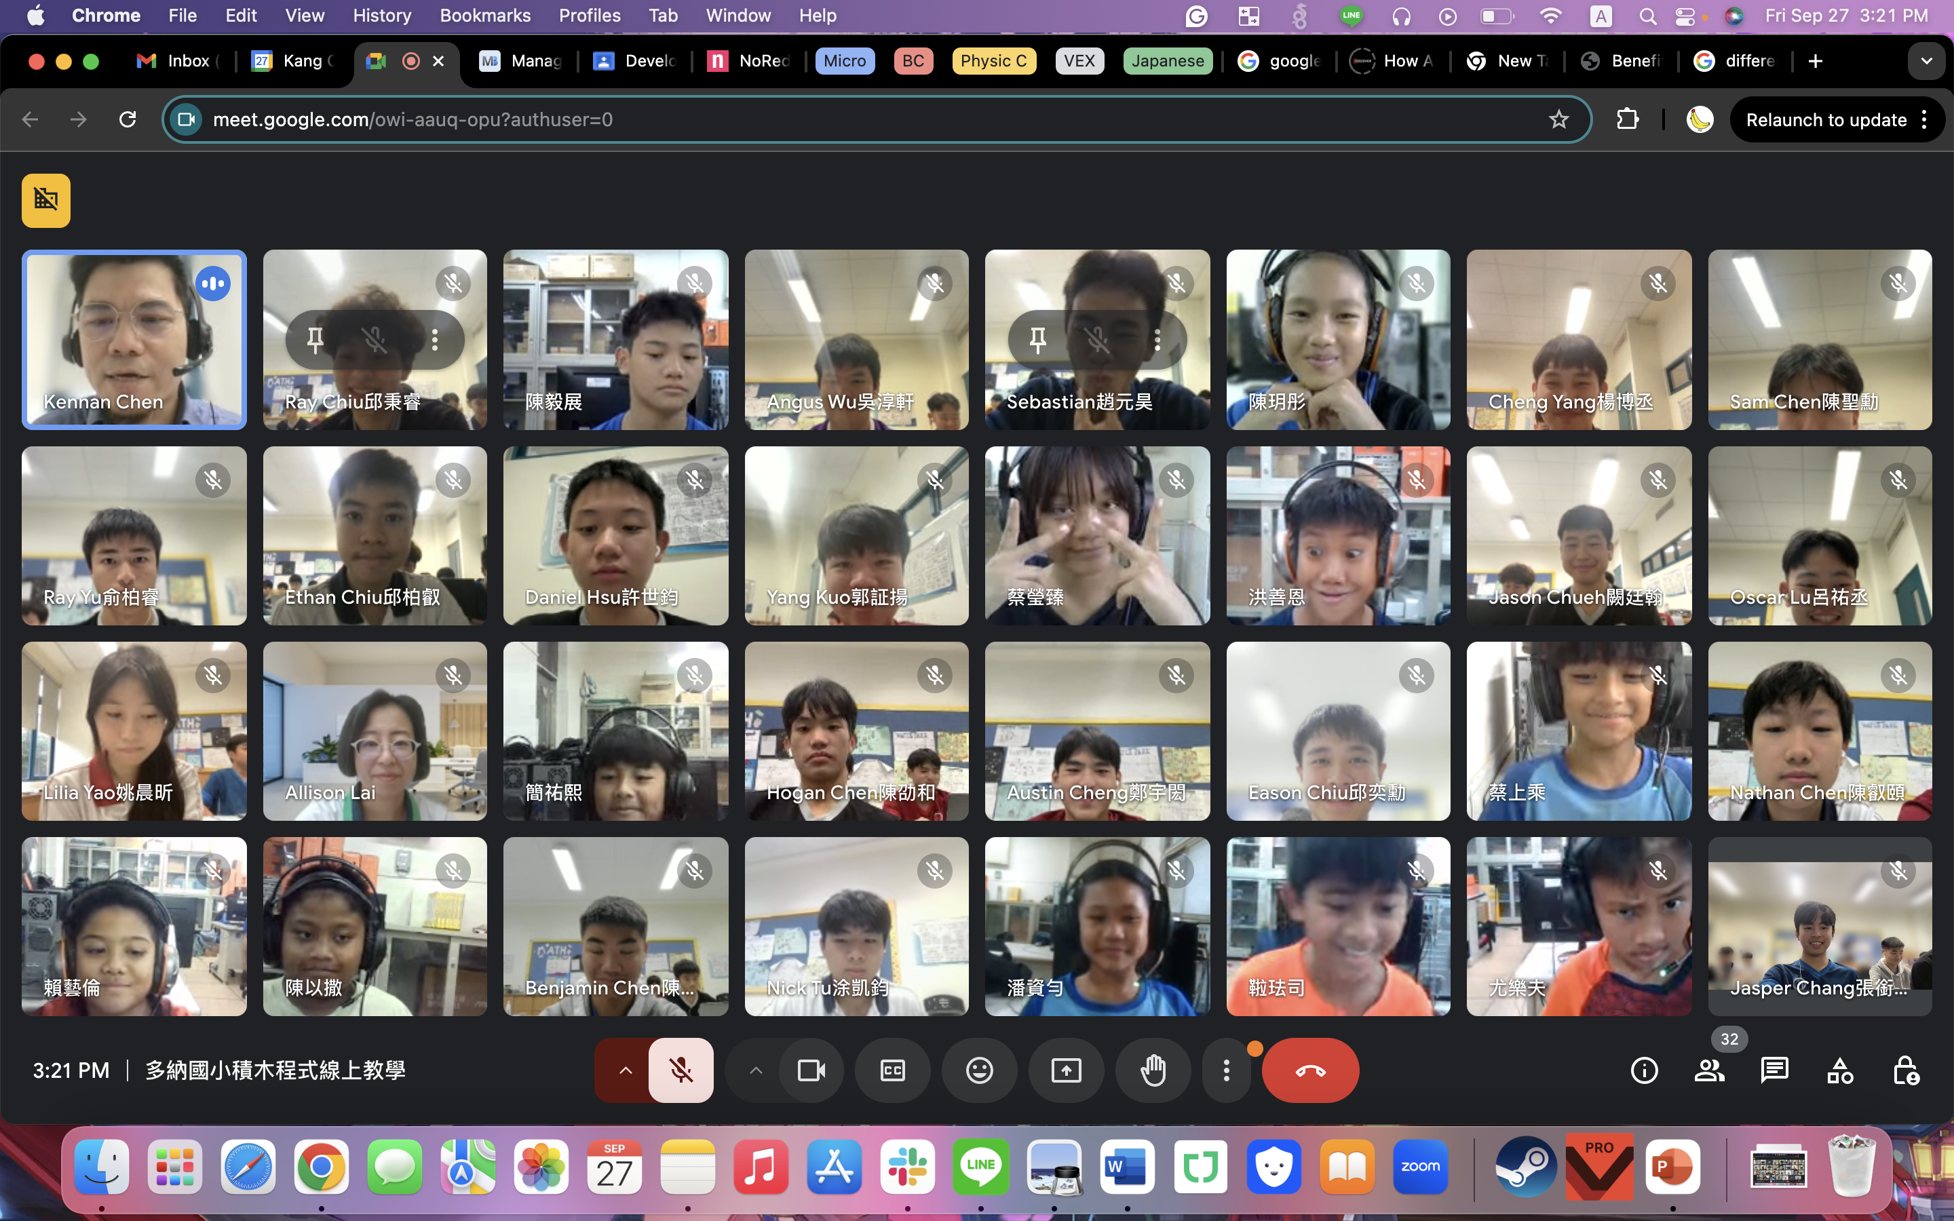Click the present screen icon

tap(1066, 1071)
